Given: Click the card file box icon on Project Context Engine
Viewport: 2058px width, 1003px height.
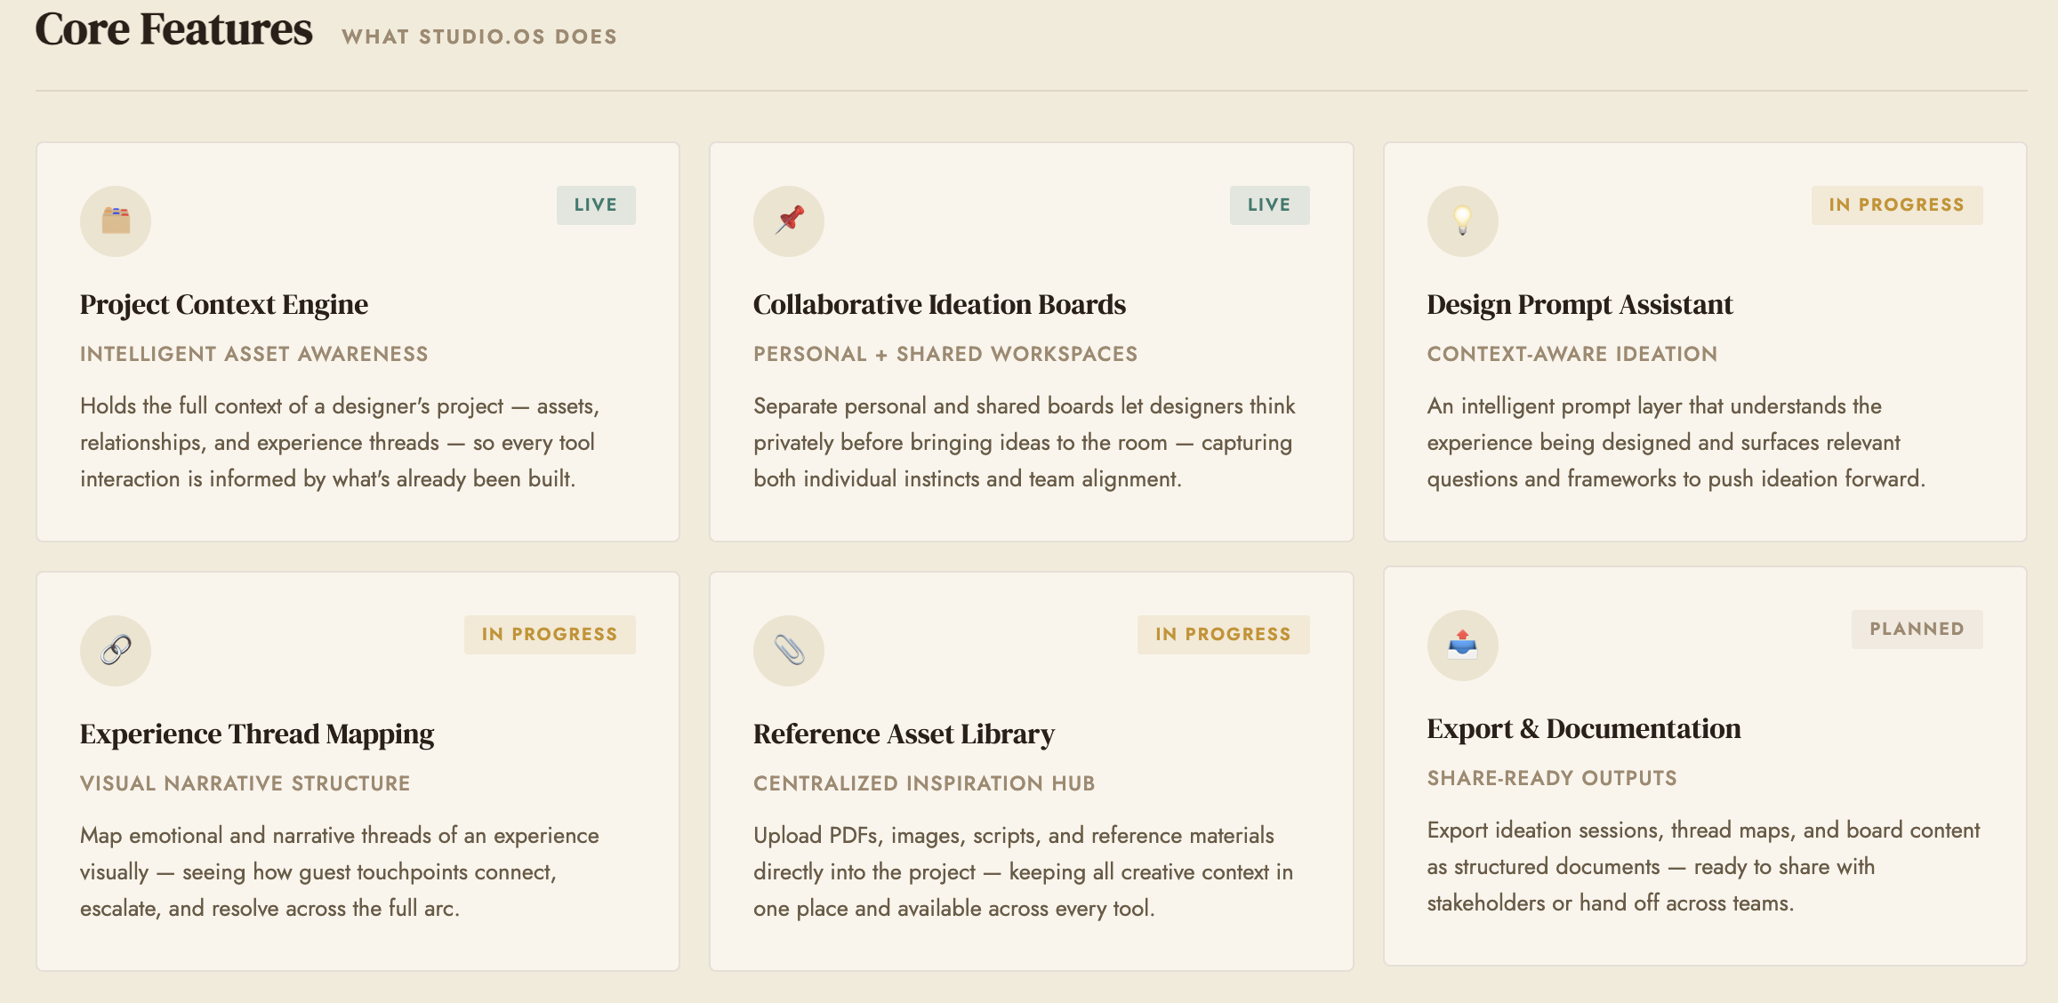Looking at the screenshot, I should (116, 221).
